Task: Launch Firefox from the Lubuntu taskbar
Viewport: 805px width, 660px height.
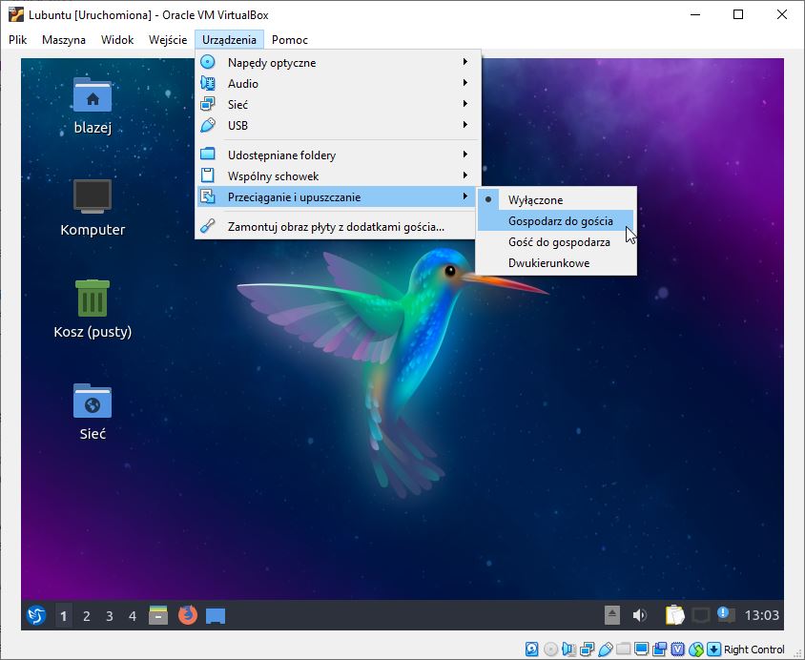Action: (187, 615)
